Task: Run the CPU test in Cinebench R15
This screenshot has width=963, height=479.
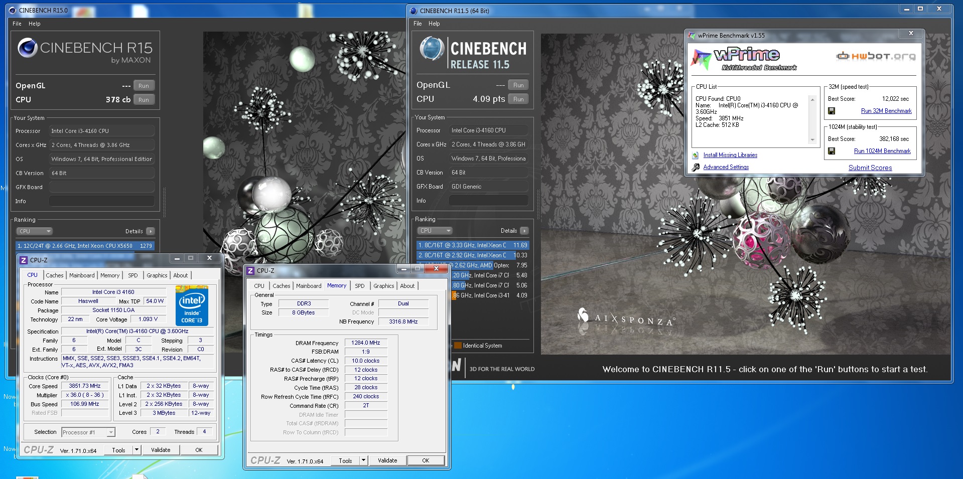Action: 144,100
